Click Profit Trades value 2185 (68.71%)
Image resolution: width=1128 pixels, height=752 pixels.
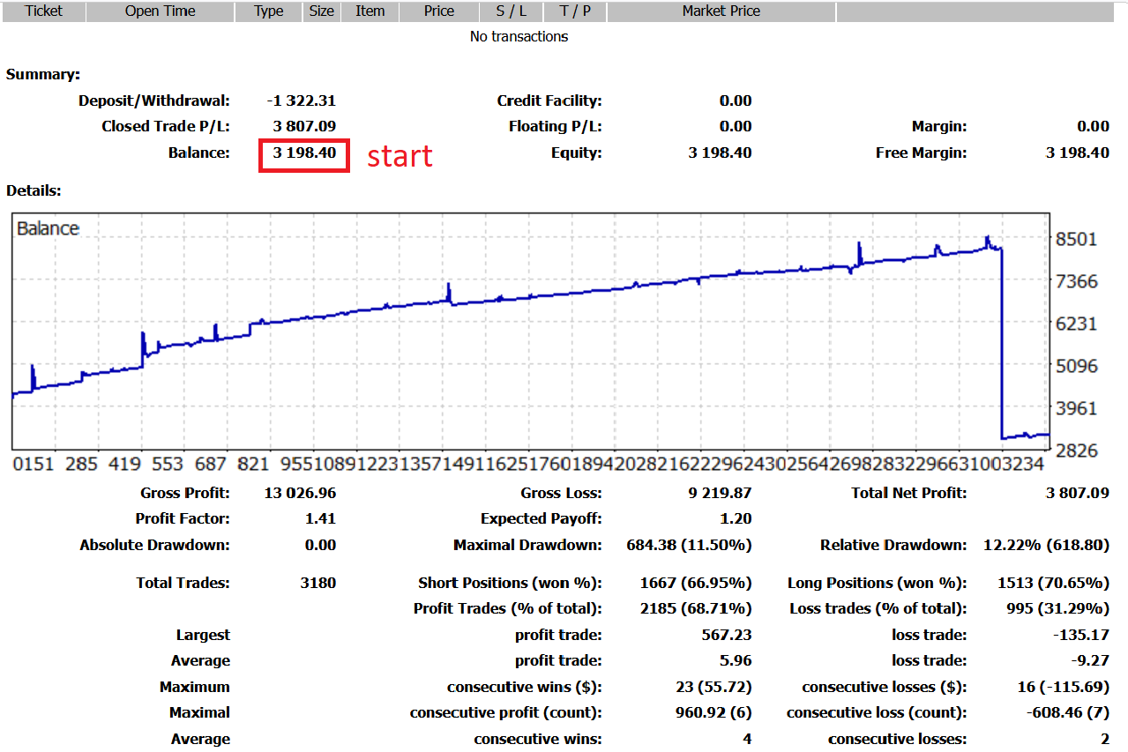coord(696,609)
